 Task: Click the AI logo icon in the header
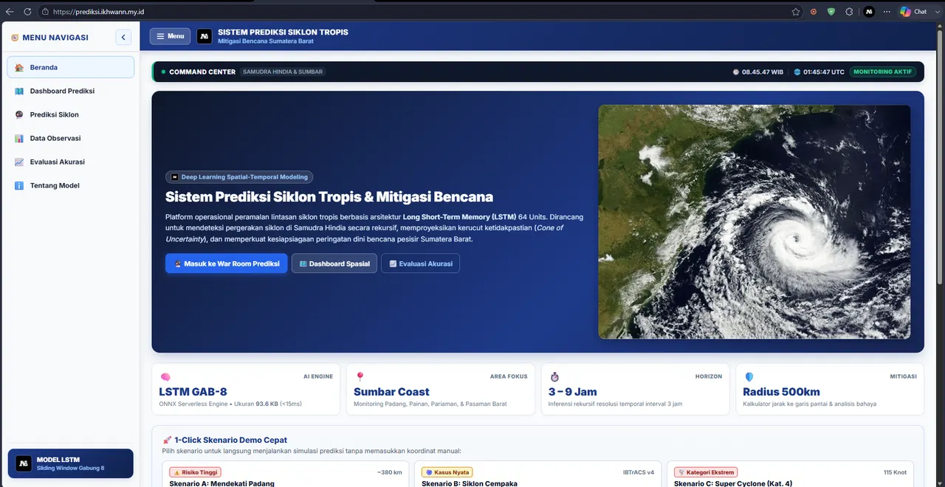click(205, 36)
